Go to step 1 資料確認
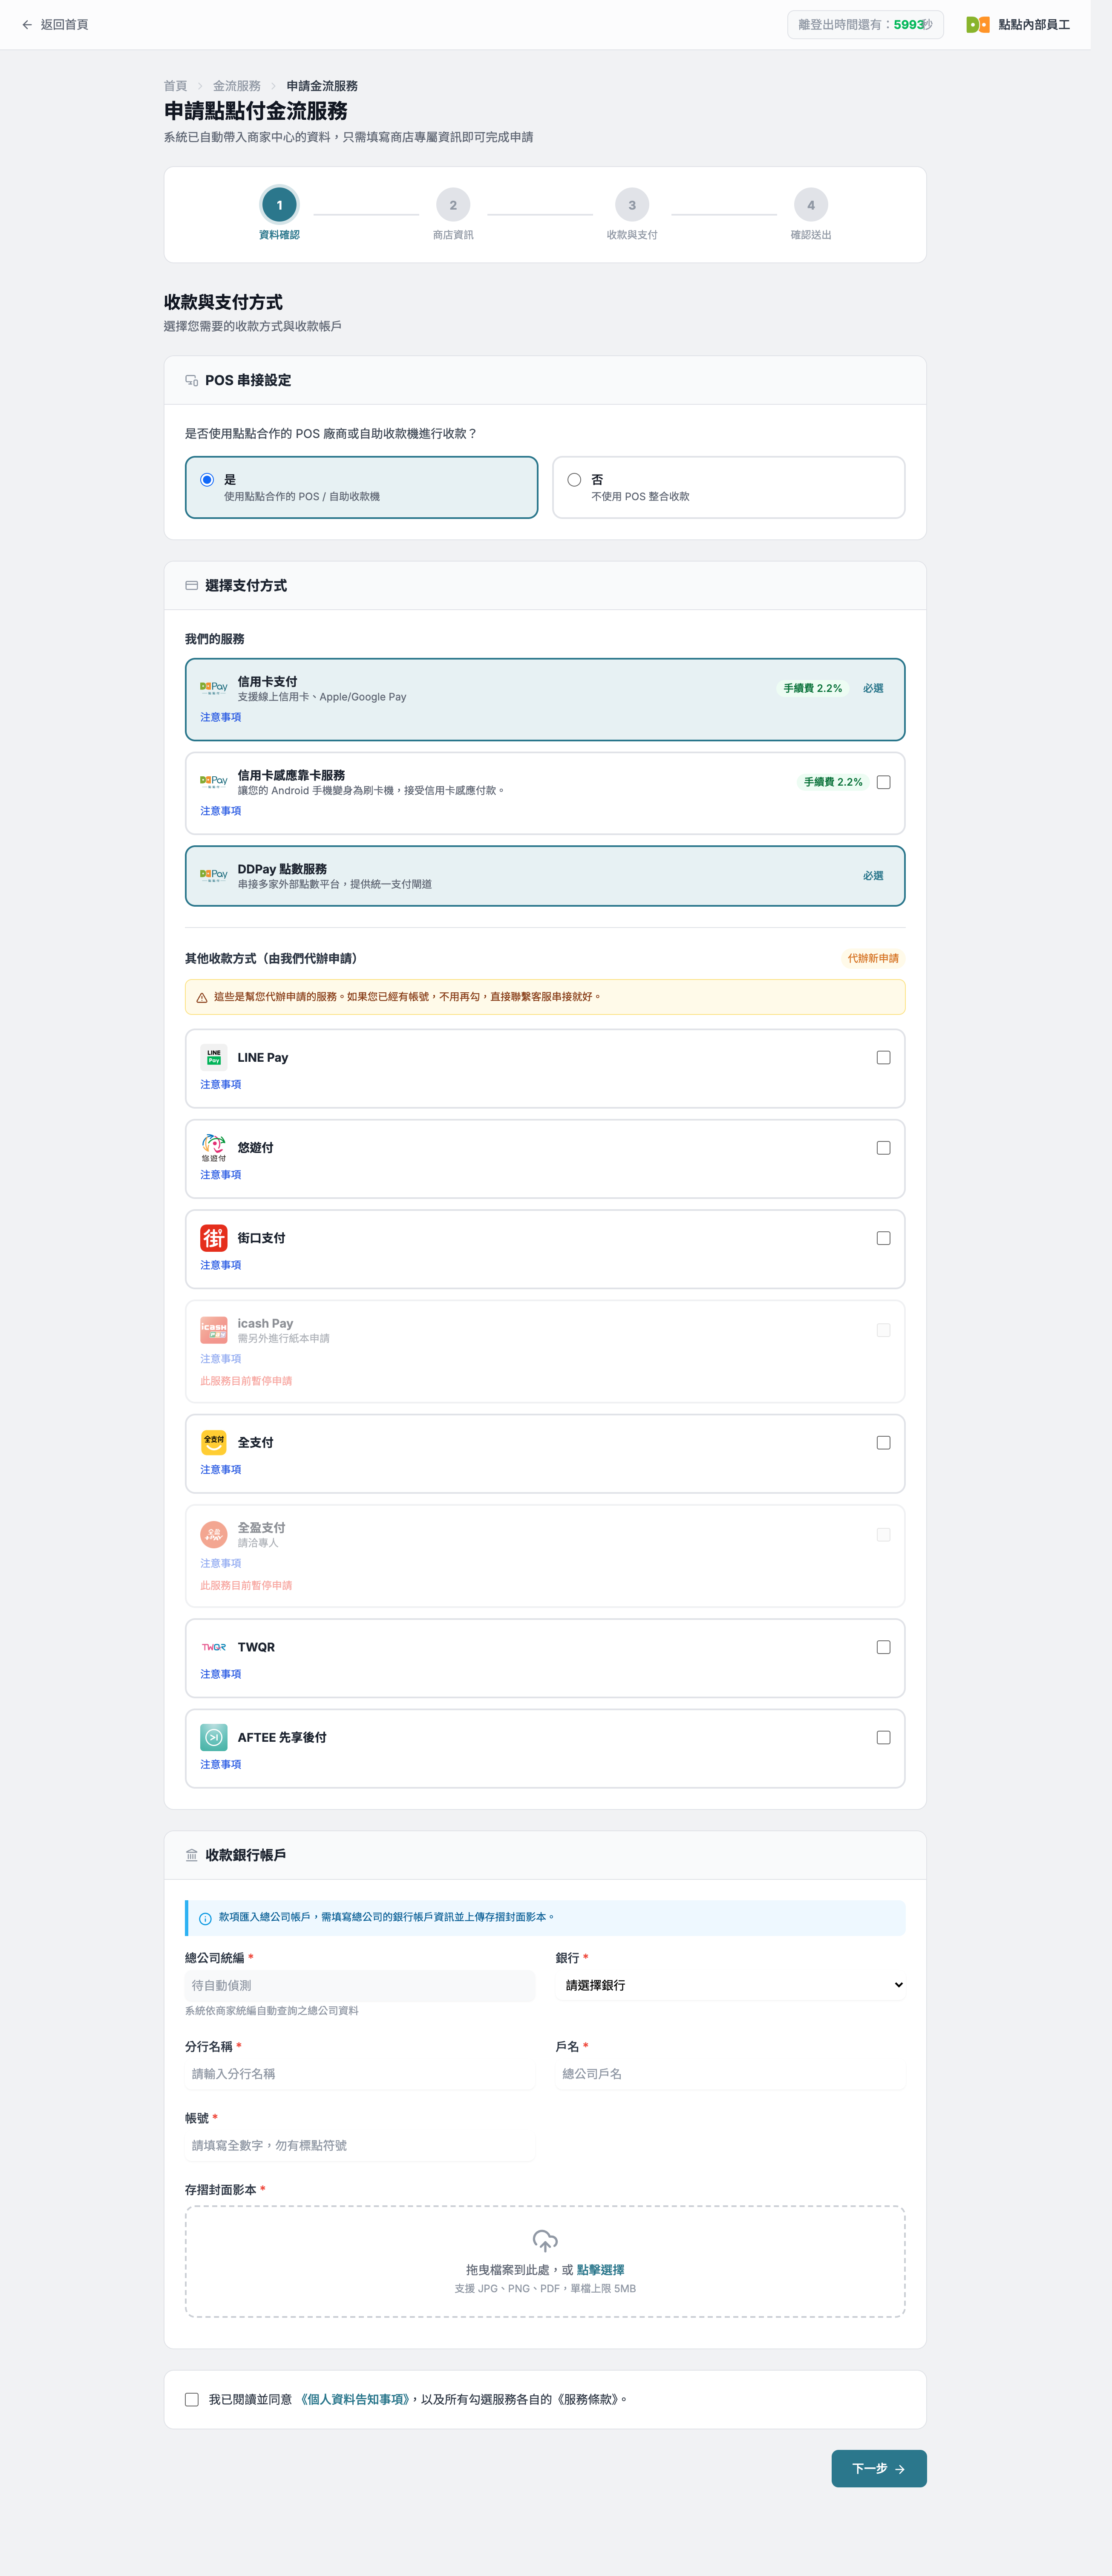This screenshot has height=2576, width=1112. (x=279, y=214)
